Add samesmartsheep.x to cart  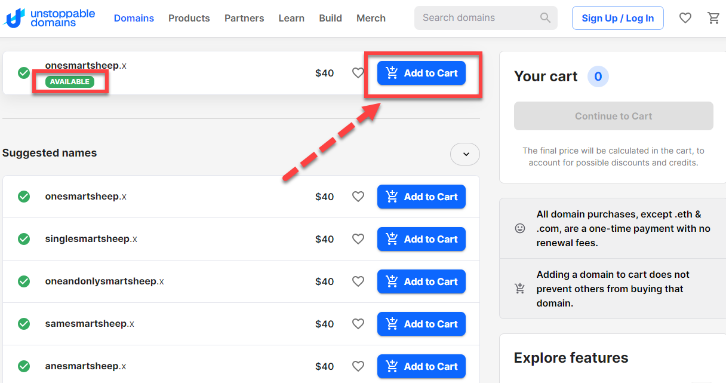click(422, 324)
